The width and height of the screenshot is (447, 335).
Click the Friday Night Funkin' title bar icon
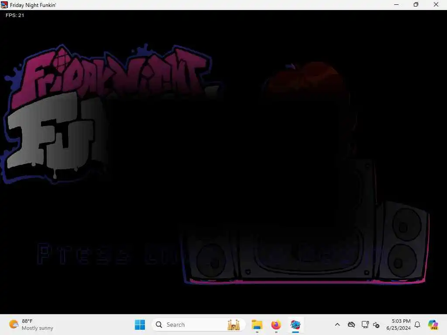4,5
